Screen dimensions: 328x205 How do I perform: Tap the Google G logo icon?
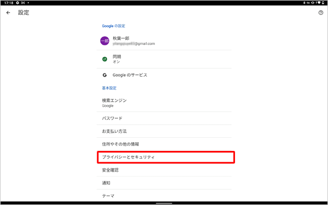(x=104, y=75)
